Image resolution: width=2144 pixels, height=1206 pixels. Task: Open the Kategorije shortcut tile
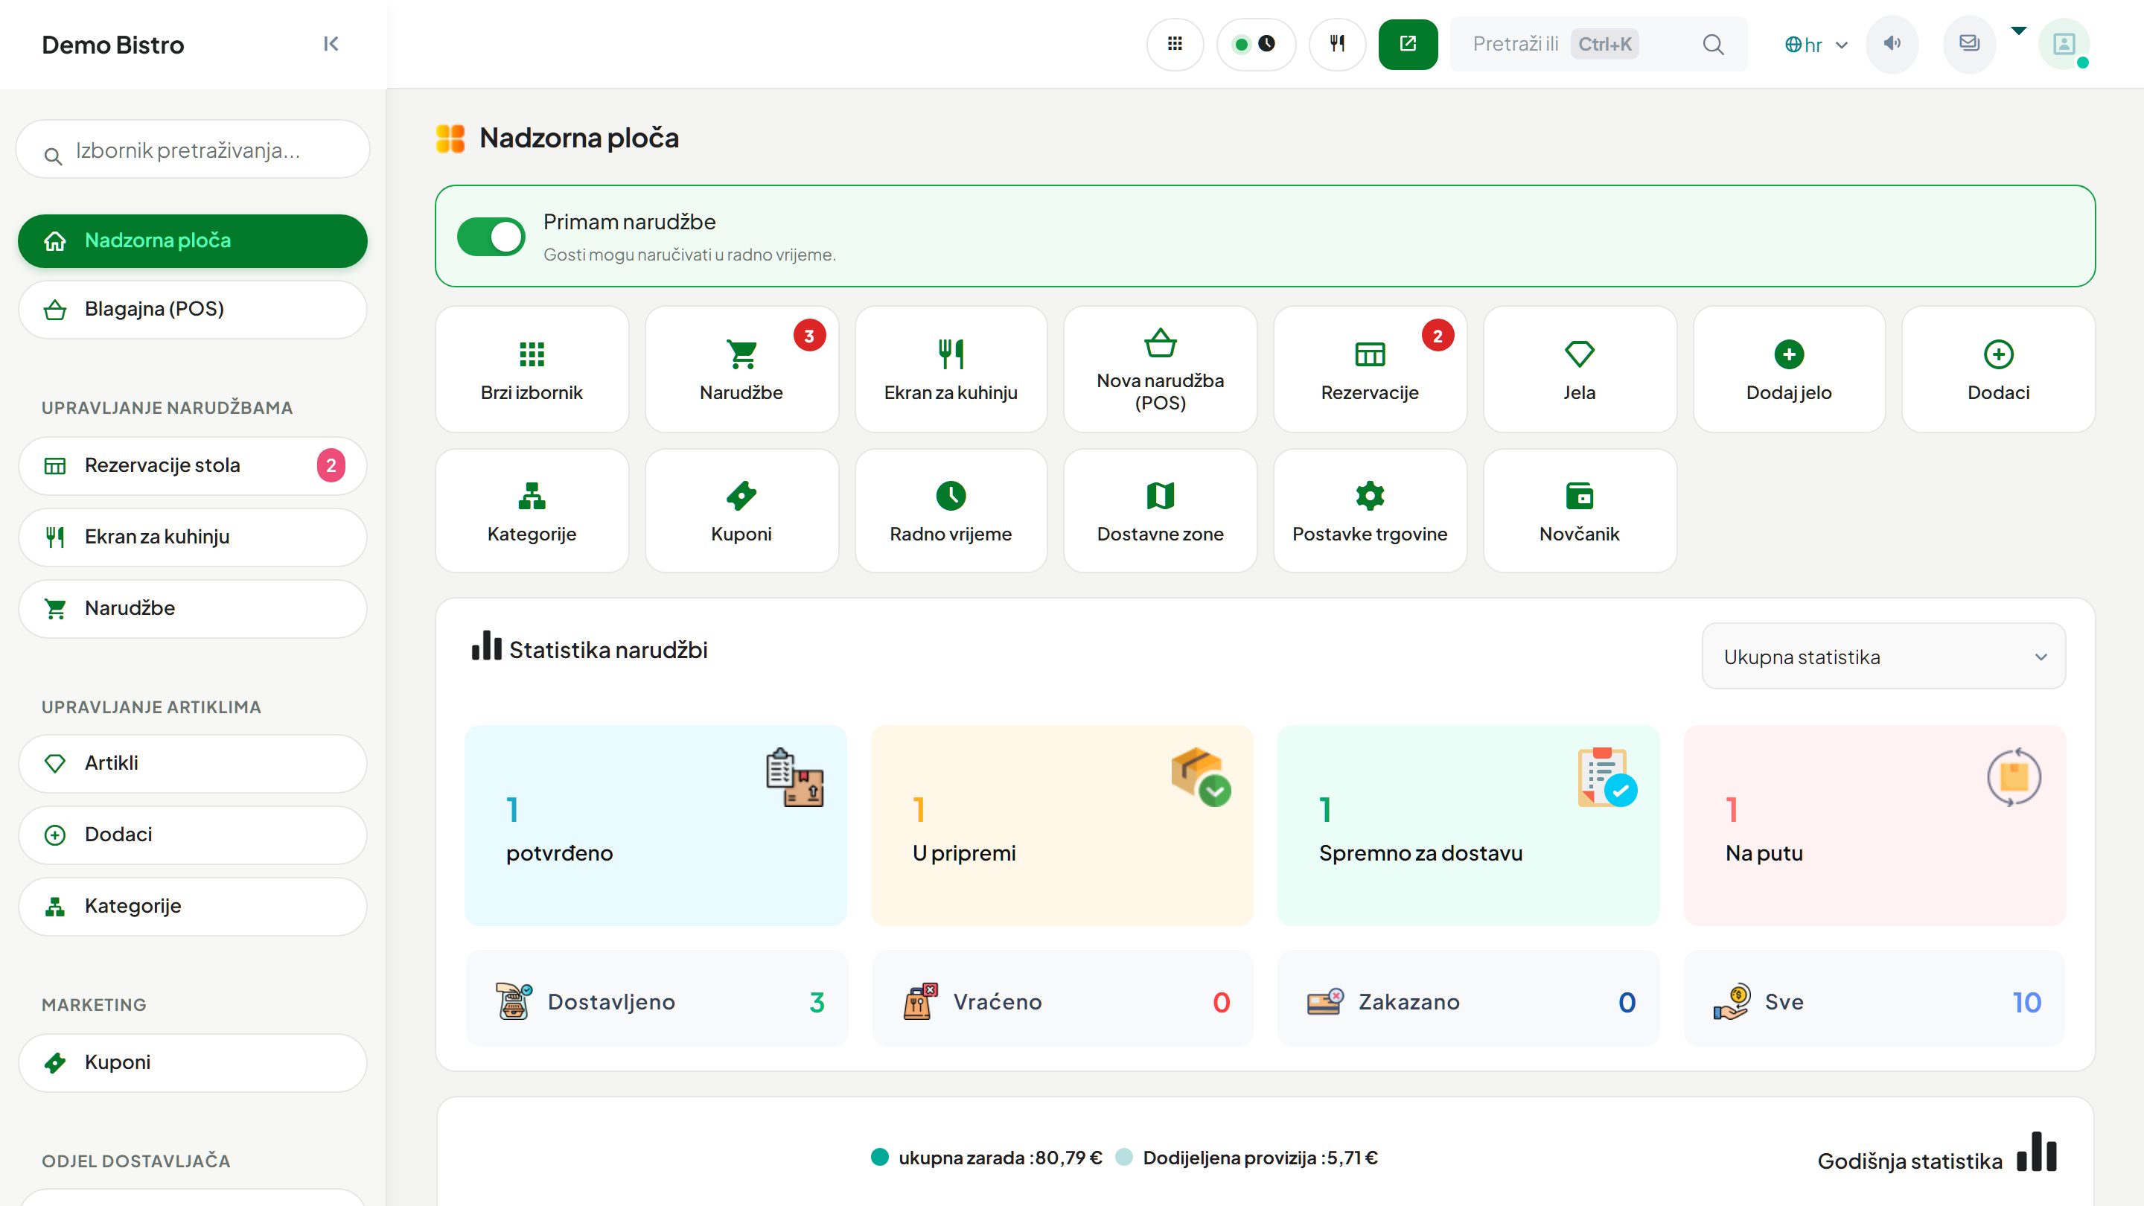532,510
